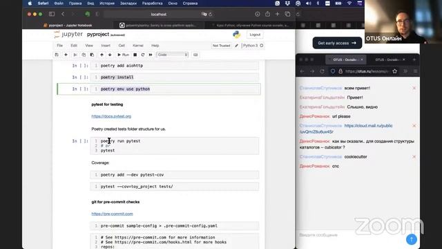
Task: Click the pencil edit-mode indicator icon
Action: [x=236, y=46]
